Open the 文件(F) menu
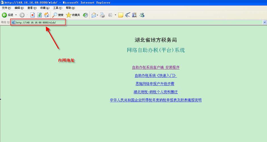Screen dimensions: 267x142 point(6,8)
